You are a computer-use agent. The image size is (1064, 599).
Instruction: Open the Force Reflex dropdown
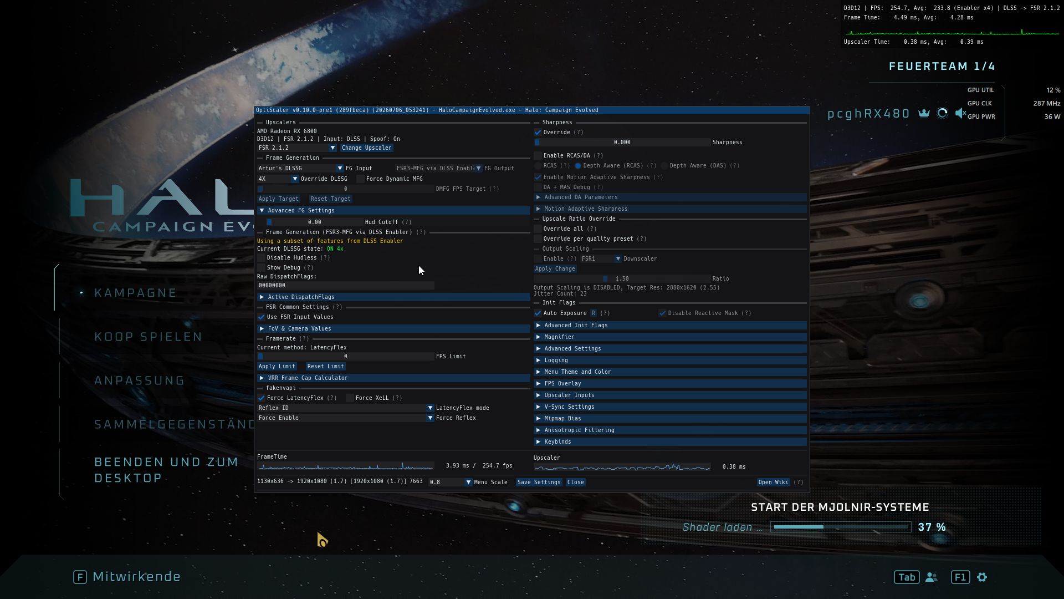point(345,418)
